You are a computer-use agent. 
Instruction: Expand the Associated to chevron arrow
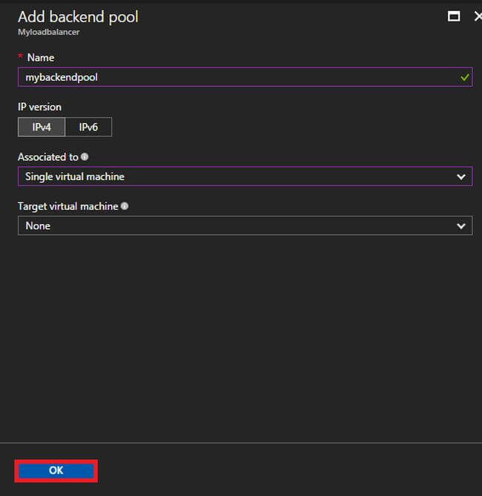(x=461, y=176)
